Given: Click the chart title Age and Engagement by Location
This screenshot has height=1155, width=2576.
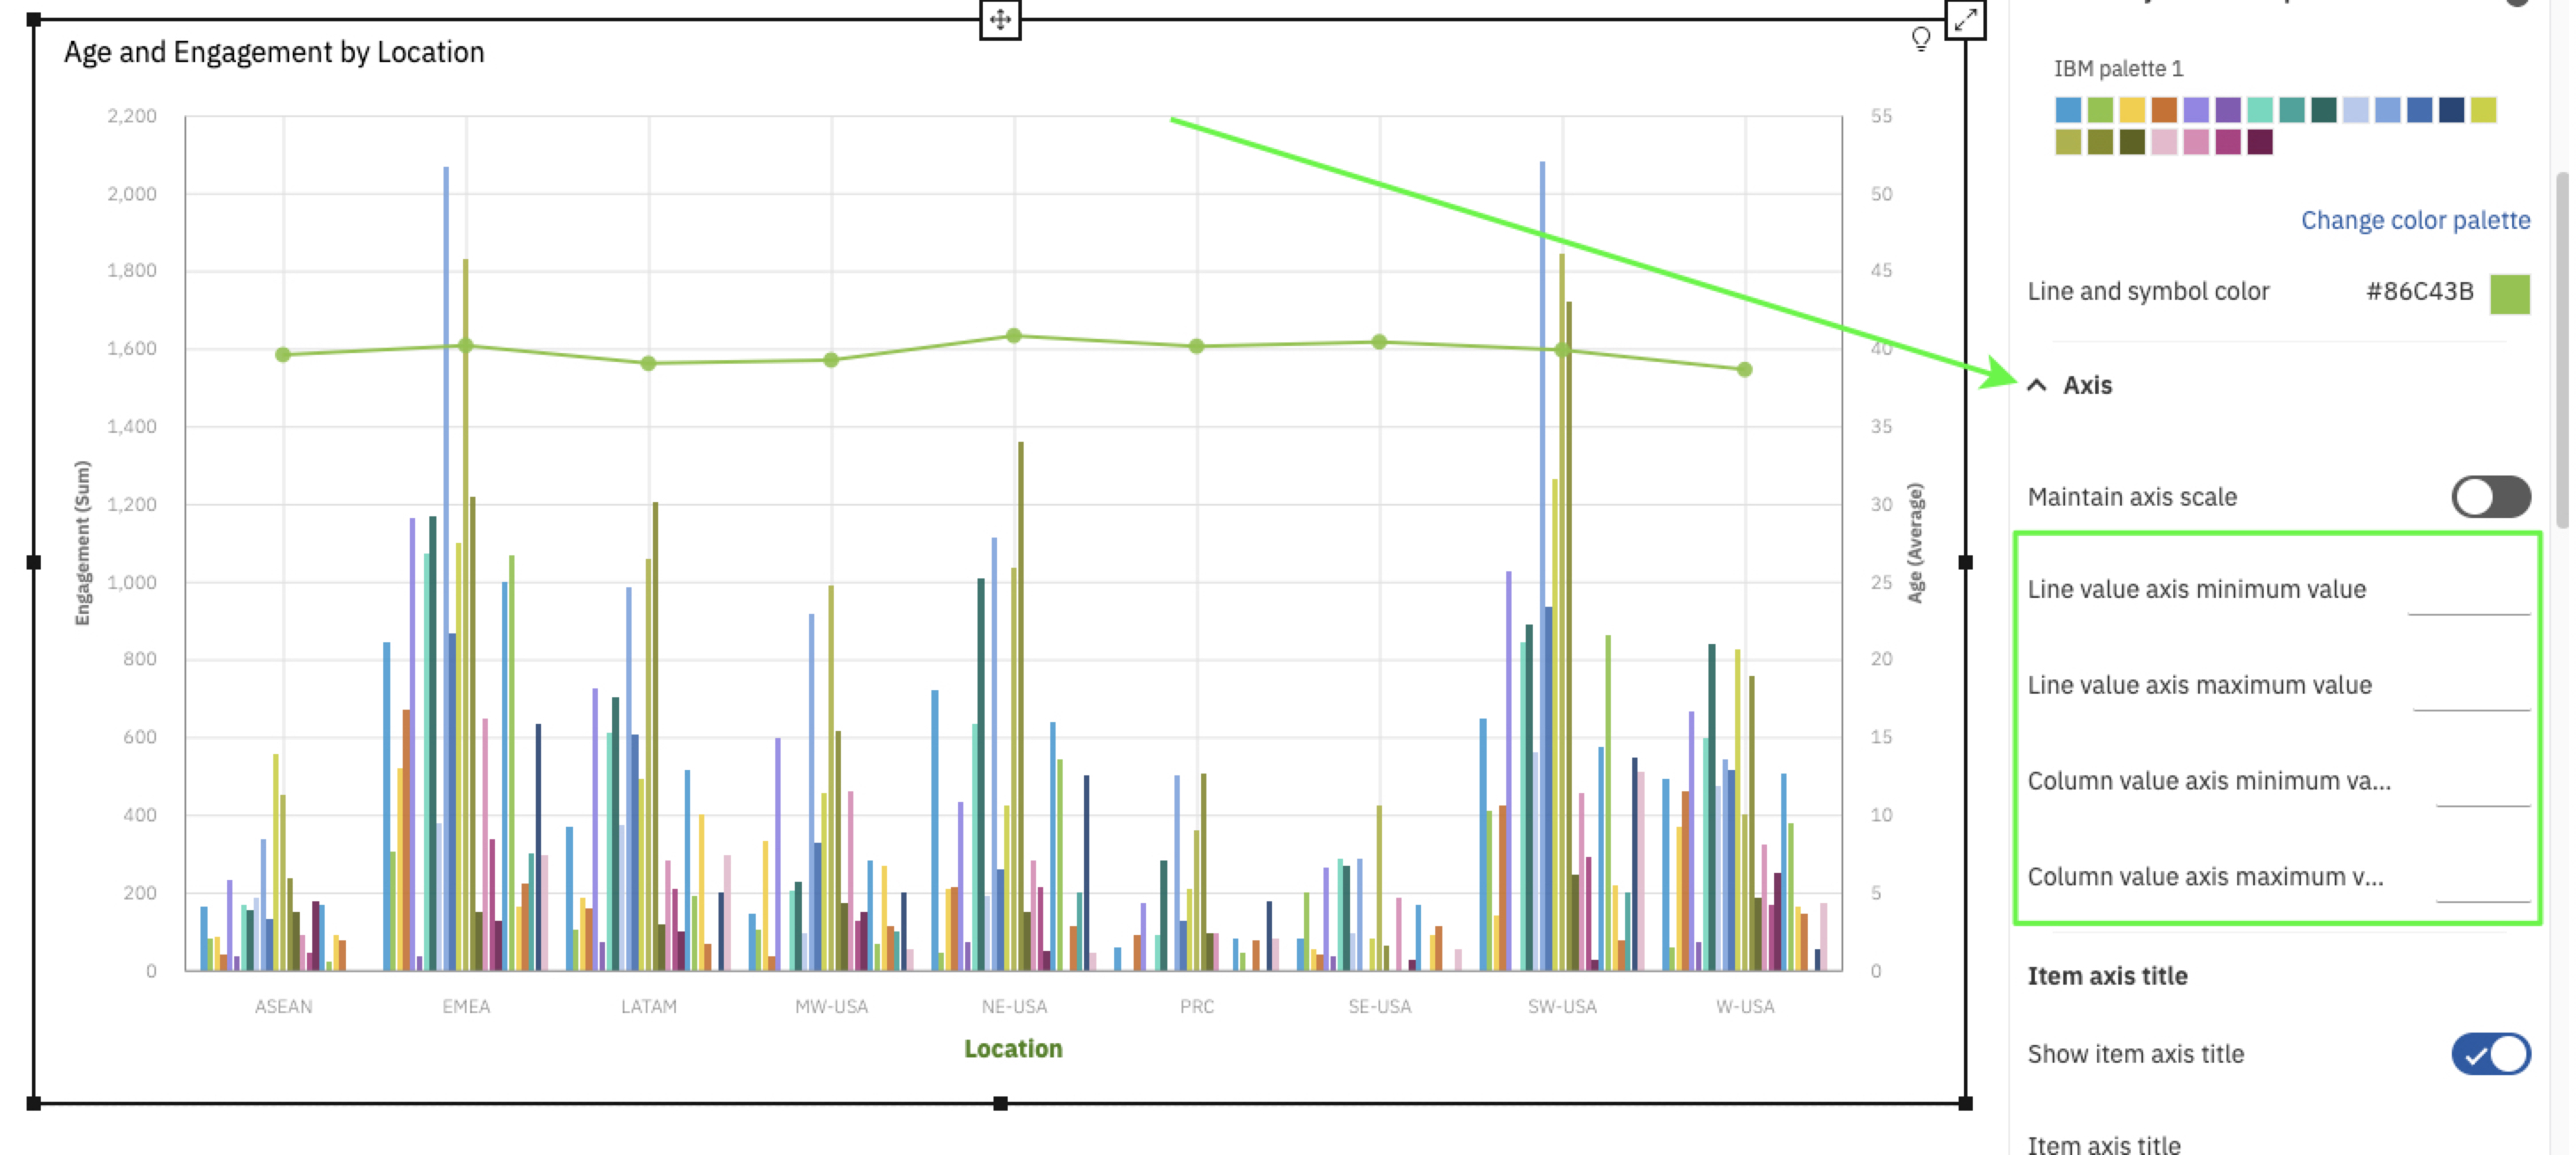Looking at the screenshot, I should [x=274, y=52].
